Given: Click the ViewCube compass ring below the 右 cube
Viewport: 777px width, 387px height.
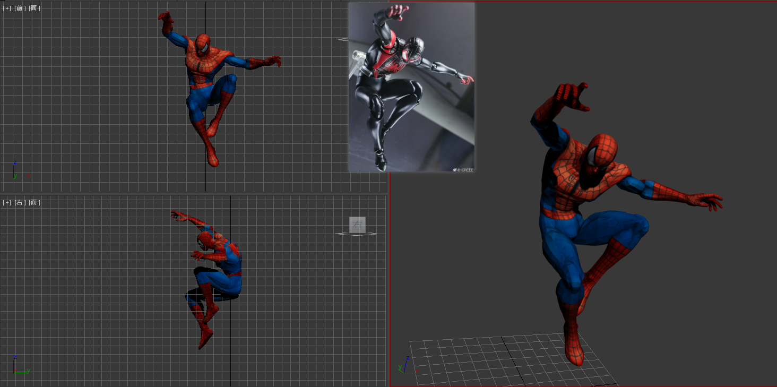Looking at the screenshot, I should tap(357, 234).
